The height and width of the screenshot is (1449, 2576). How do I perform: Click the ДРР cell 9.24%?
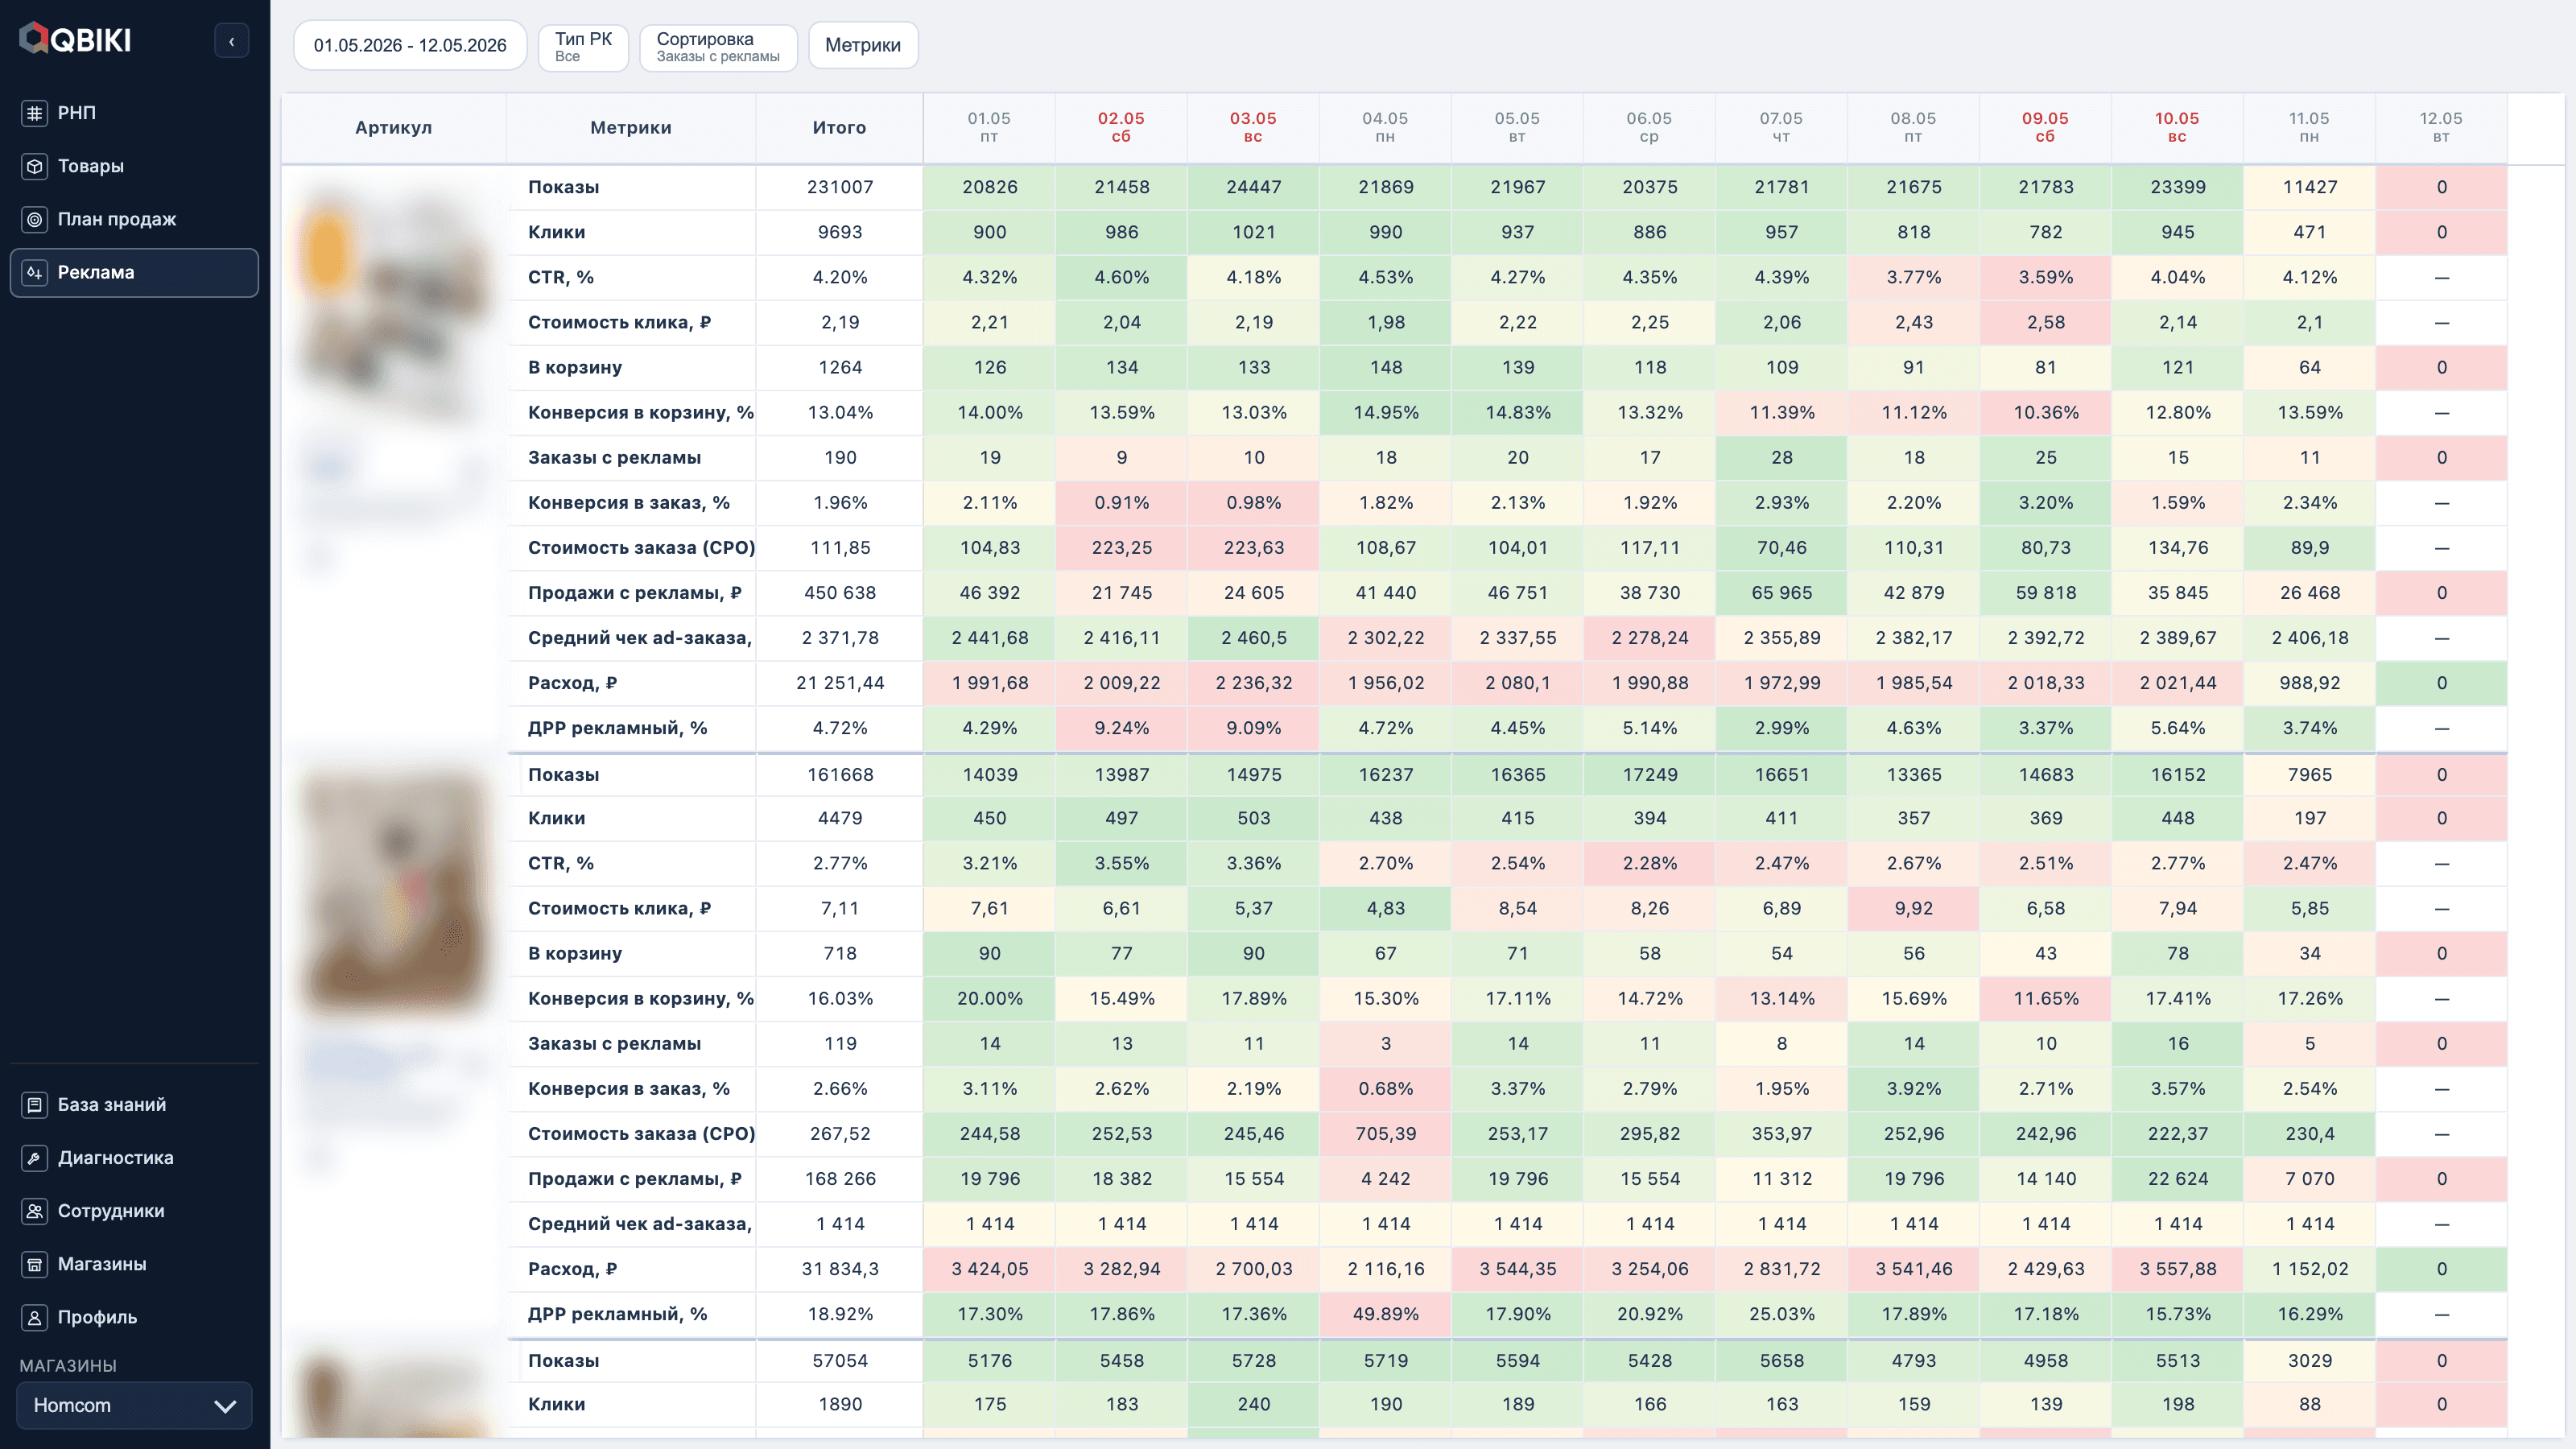click(1122, 728)
